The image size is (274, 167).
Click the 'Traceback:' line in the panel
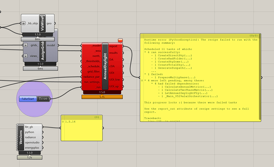coord(153,118)
